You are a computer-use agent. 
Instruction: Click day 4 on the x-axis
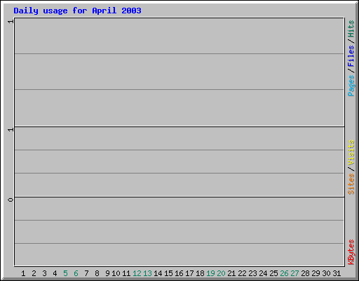pyautogui.click(x=55, y=273)
